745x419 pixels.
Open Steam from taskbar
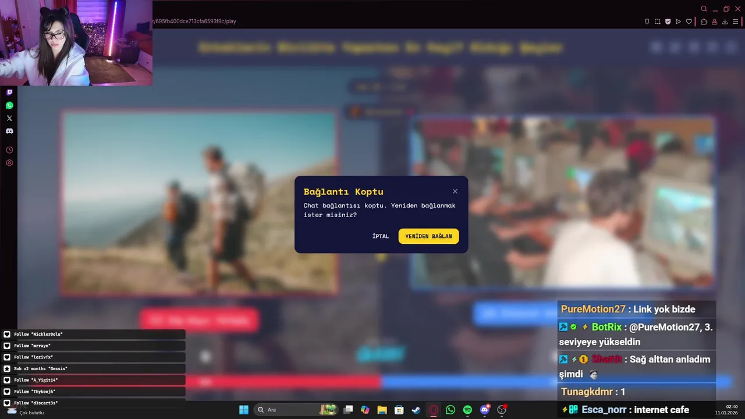[x=416, y=410]
